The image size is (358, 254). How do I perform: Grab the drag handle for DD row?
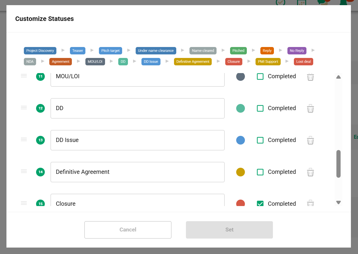point(24,108)
